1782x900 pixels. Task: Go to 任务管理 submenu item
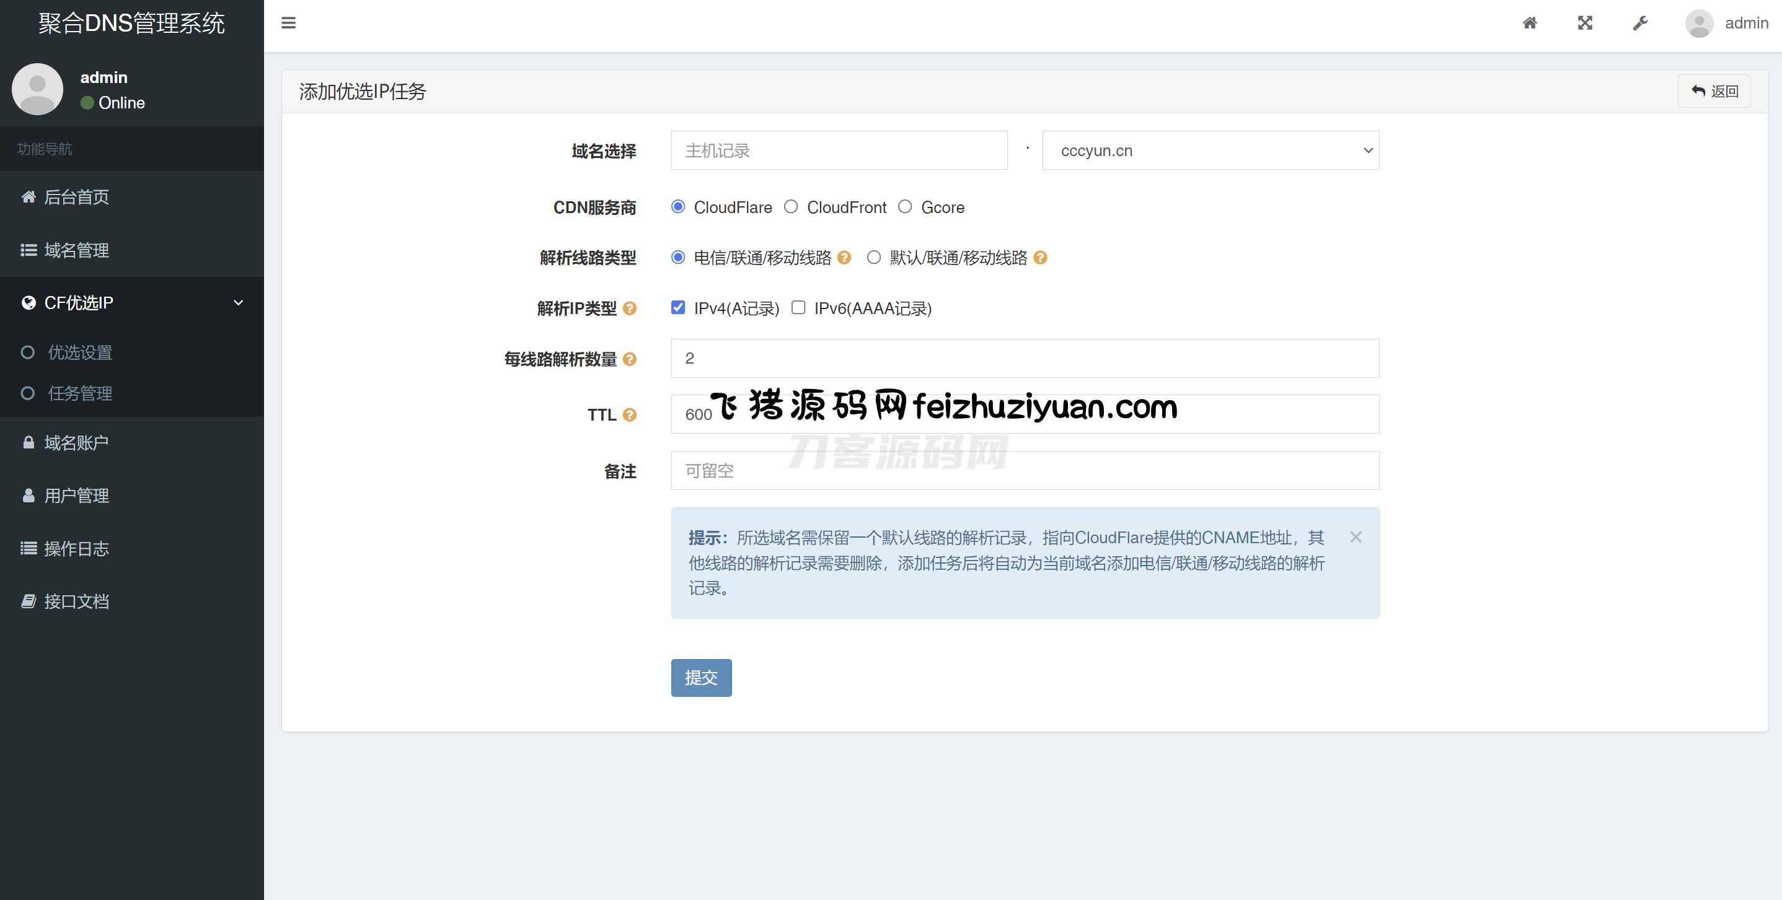click(79, 393)
